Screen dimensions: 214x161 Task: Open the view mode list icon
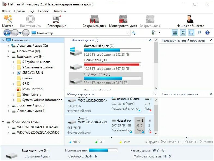click(154, 33)
